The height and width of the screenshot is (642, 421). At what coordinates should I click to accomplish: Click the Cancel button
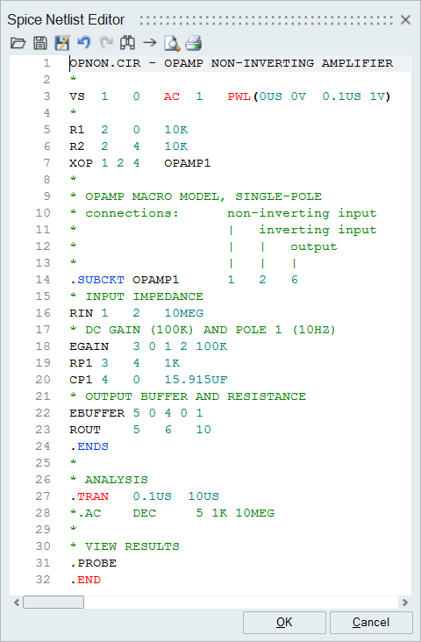[371, 623]
